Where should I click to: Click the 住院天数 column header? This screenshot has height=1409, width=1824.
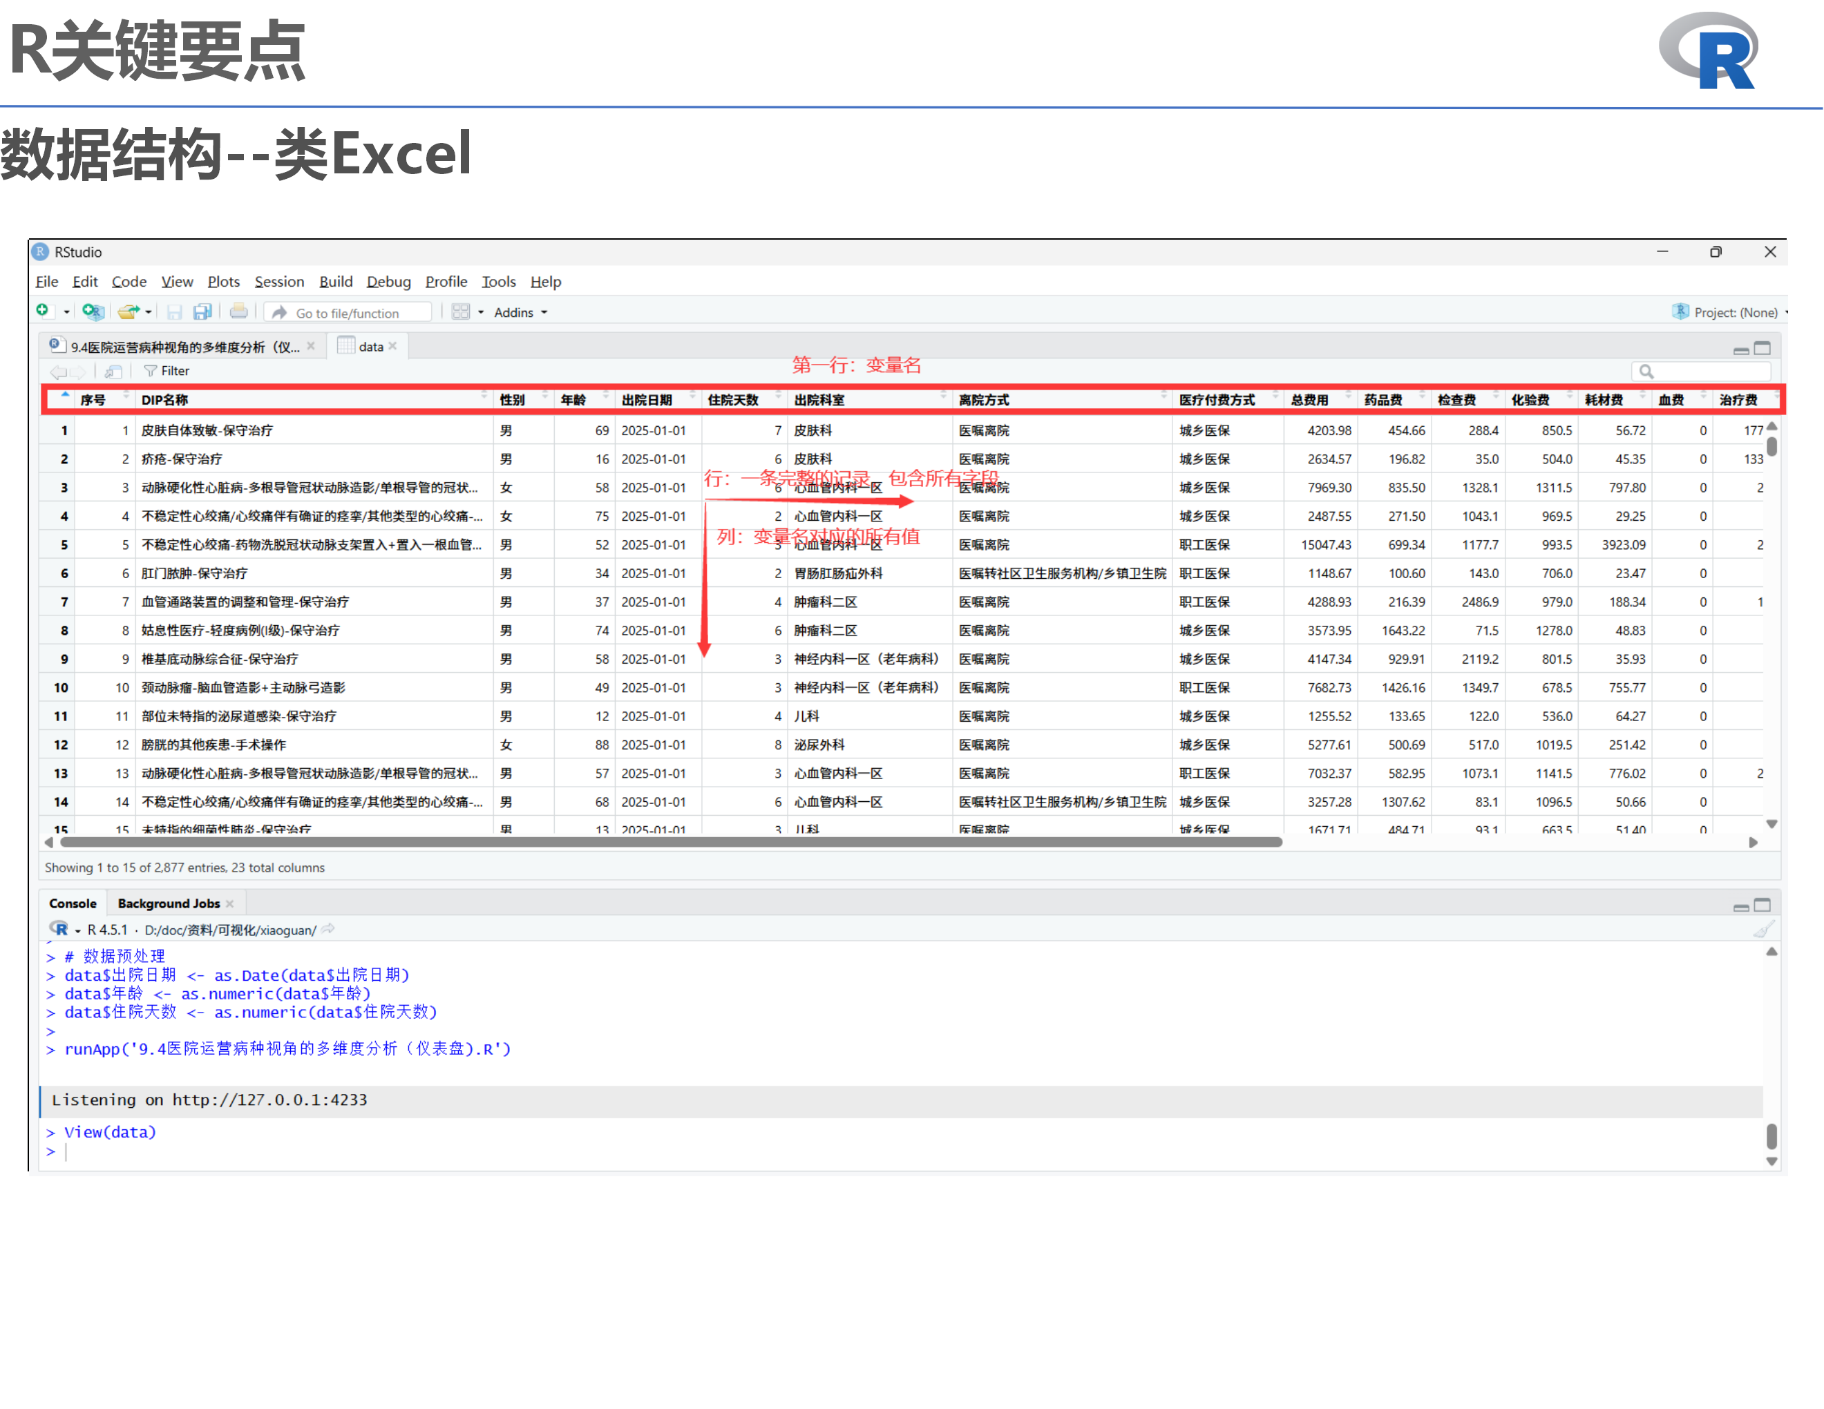pyautogui.click(x=744, y=400)
